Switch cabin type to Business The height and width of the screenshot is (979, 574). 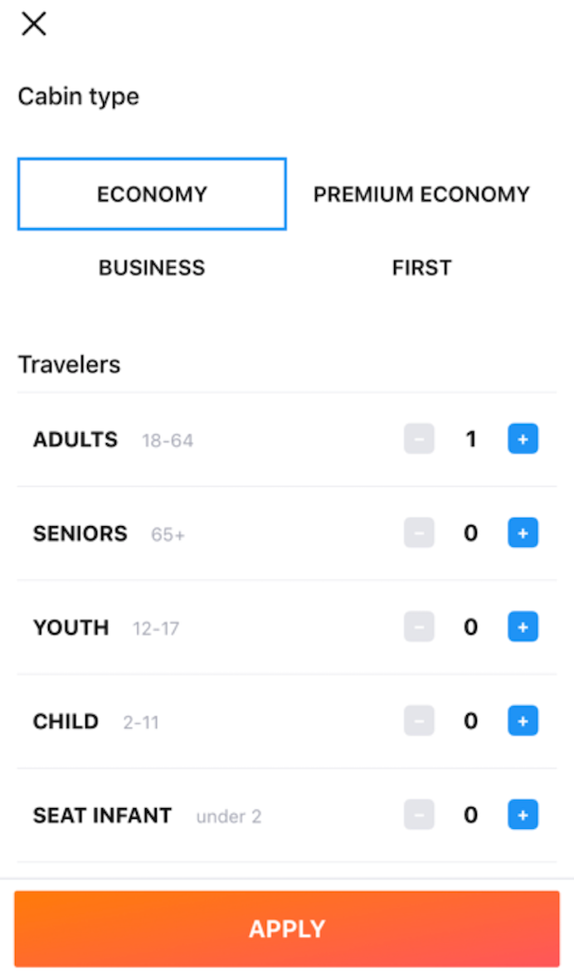[x=152, y=268]
